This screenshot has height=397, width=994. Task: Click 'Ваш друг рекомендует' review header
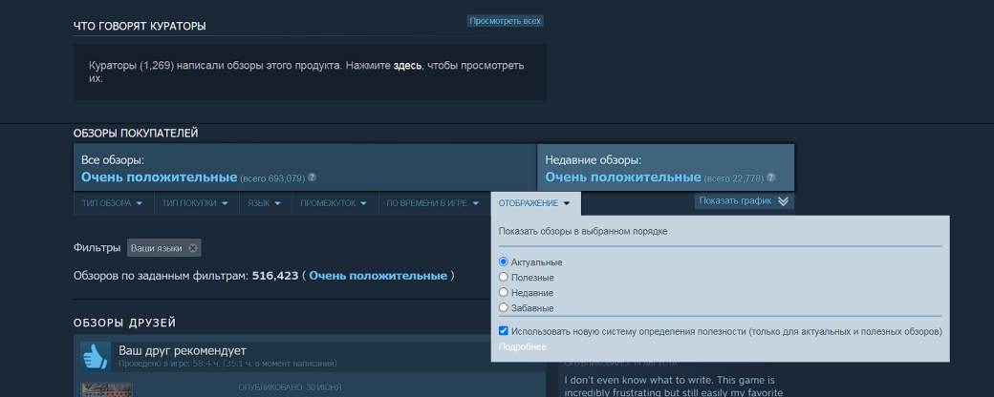183,351
